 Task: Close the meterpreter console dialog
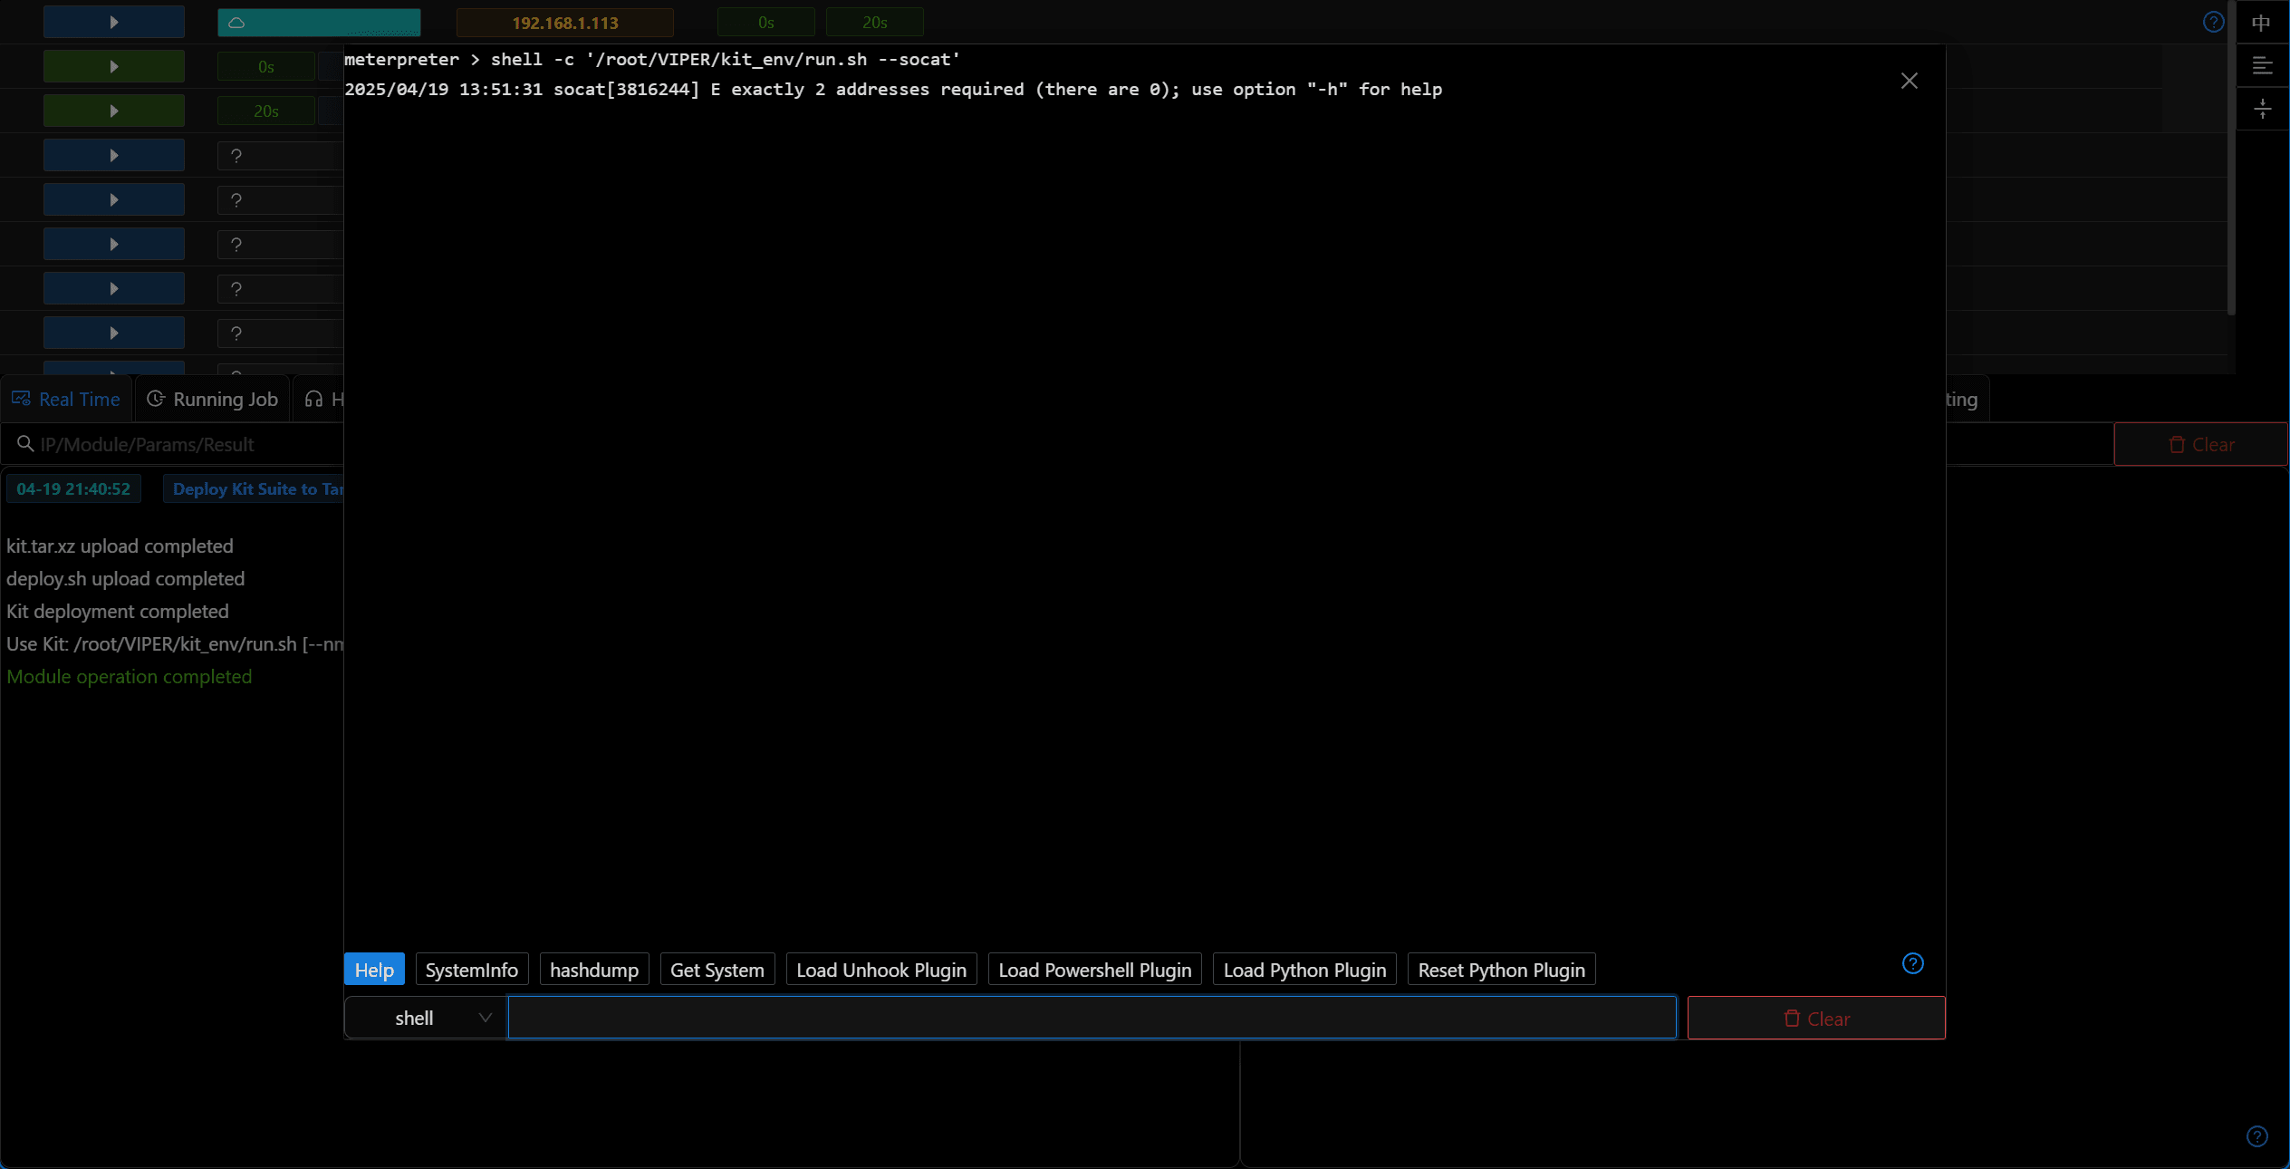(1909, 81)
